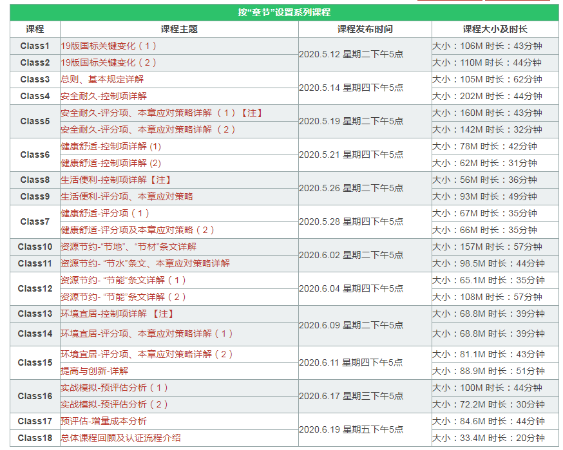The width and height of the screenshot is (563, 450).
Task: Select the Class5 cell
Action: (35, 121)
